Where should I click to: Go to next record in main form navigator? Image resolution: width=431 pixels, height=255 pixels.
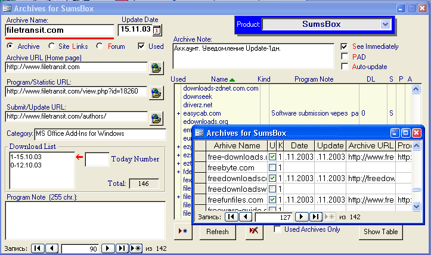click(x=108, y=248)
